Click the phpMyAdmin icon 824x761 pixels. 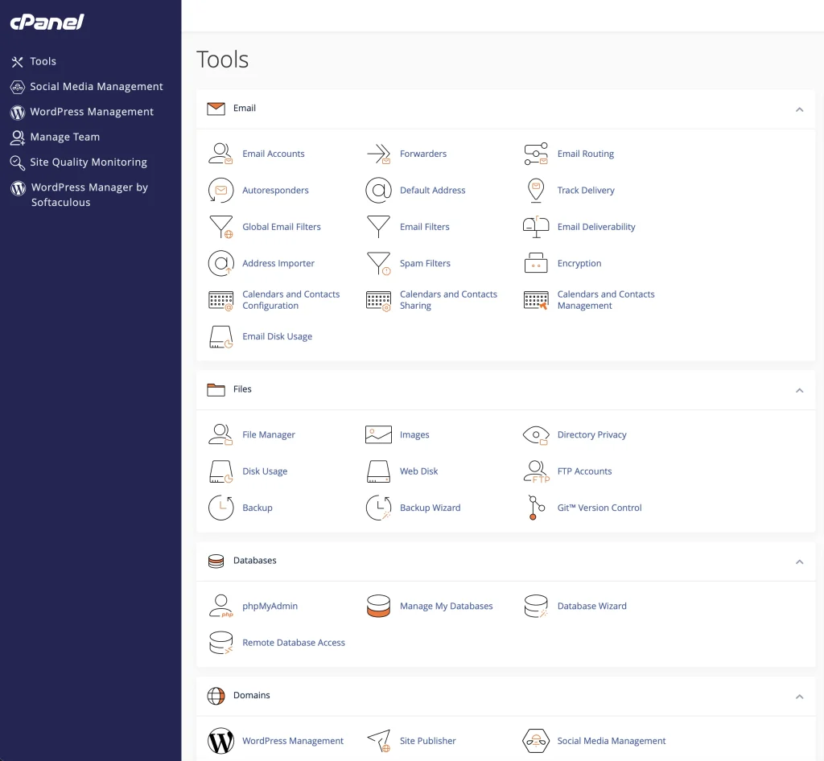[x=220, y=607]
